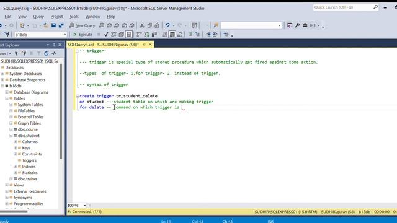397x223 pixels.
Task: Collapse the create trigger code block
Action: click(77, 96)
